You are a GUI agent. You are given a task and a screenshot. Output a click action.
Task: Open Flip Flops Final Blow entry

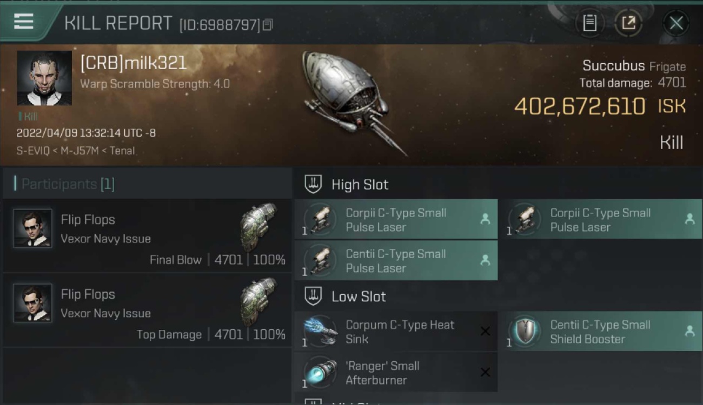tap(147, 236)
